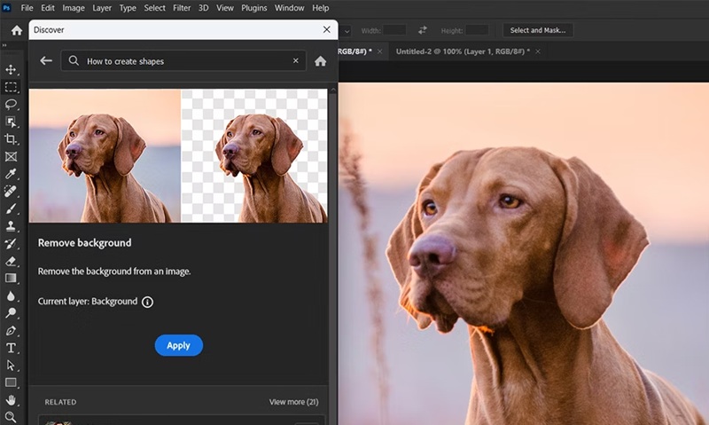Close the Discover panel
This screenshot has width=709, height=425.
327,29
